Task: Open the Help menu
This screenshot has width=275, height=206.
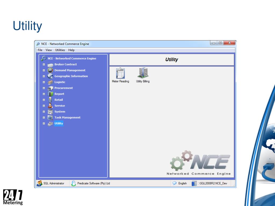Action: click(71, 50)
